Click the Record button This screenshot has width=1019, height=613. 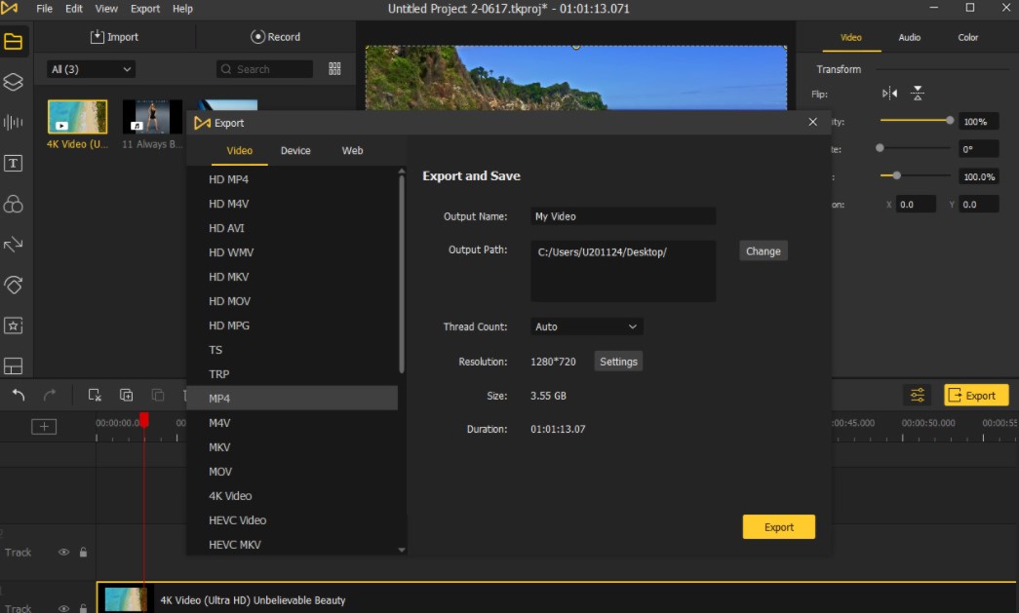(276, 37)
